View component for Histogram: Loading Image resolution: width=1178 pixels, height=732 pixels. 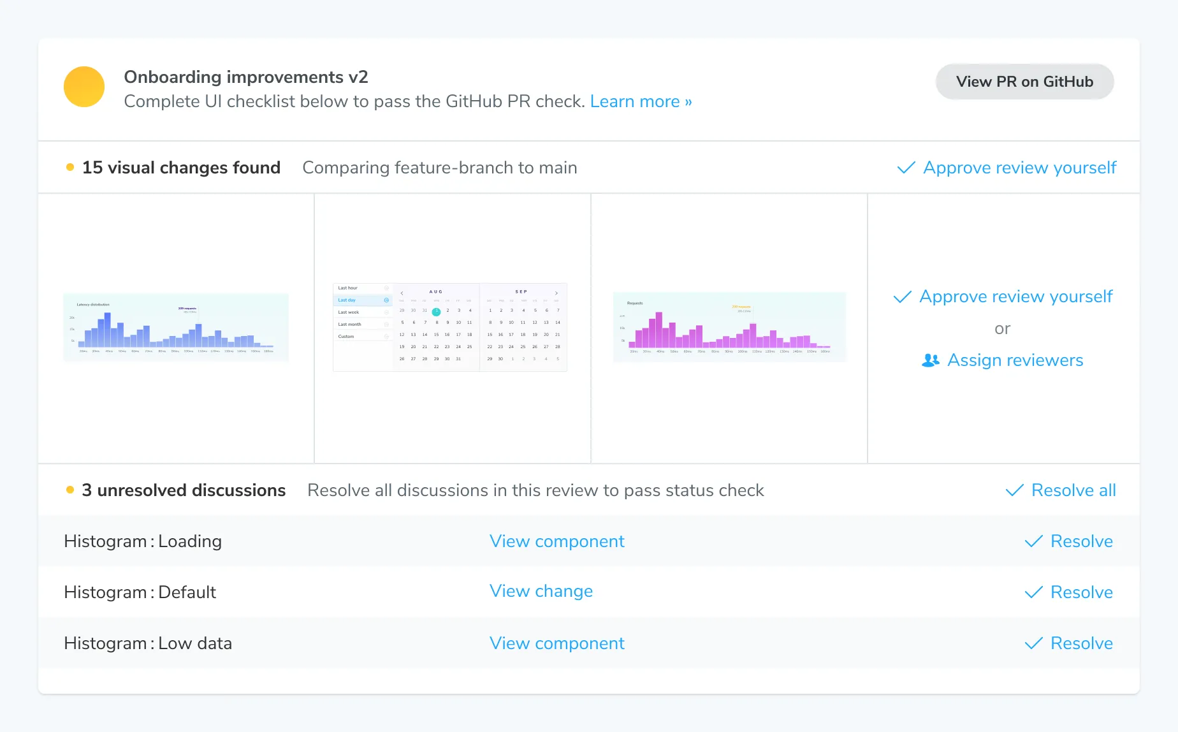pos(556,541)
